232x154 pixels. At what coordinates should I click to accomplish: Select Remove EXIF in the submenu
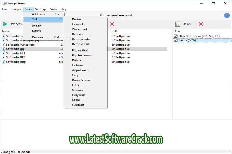pyautogui.click(x=85, y=44)
